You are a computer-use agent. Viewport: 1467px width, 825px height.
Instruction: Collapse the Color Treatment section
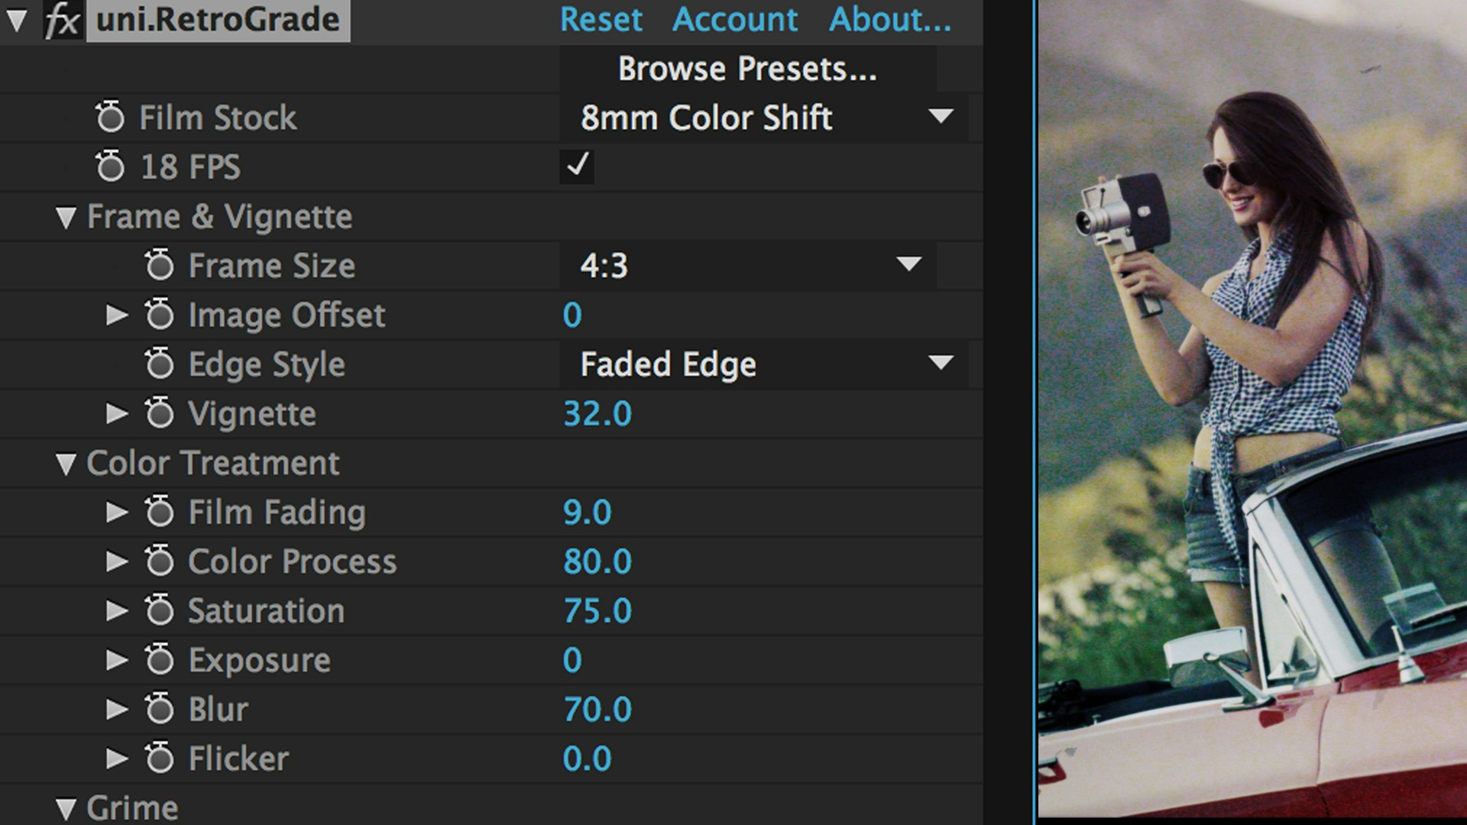pyautogui.click(x=66, y=464)
